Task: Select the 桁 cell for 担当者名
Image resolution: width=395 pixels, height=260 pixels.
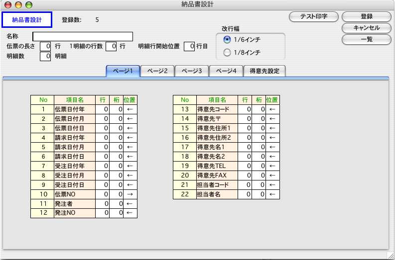Action: [259, 194]
